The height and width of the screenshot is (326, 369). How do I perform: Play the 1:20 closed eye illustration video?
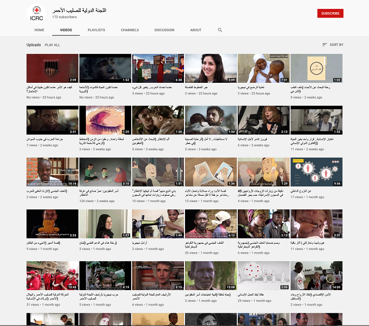tap(105, 120)
